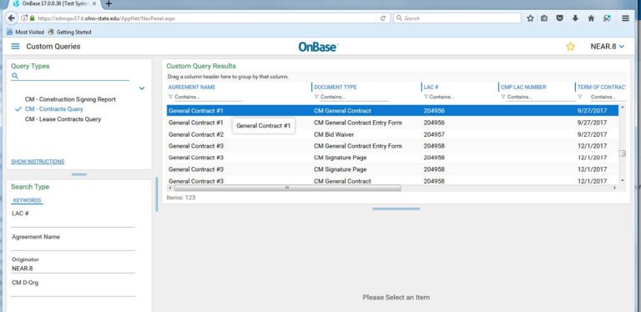This screenshot has width=641, height=312.
Task: Click the Query Types search magnifier icon
Action: point(15,76)
